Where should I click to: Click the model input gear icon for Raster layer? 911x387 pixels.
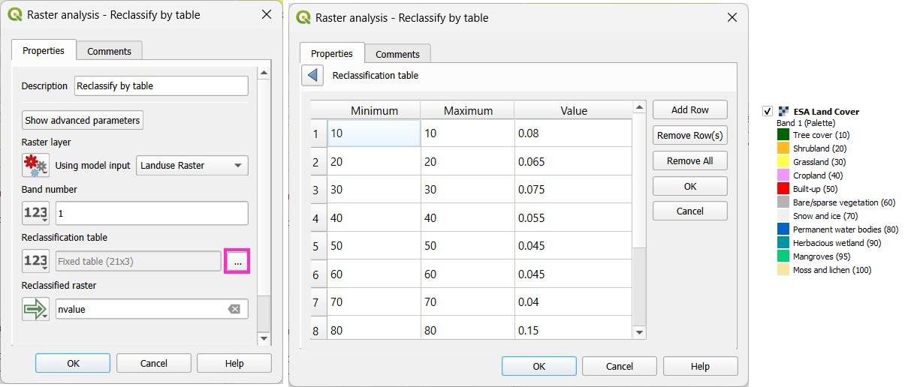tap(35, 165)
